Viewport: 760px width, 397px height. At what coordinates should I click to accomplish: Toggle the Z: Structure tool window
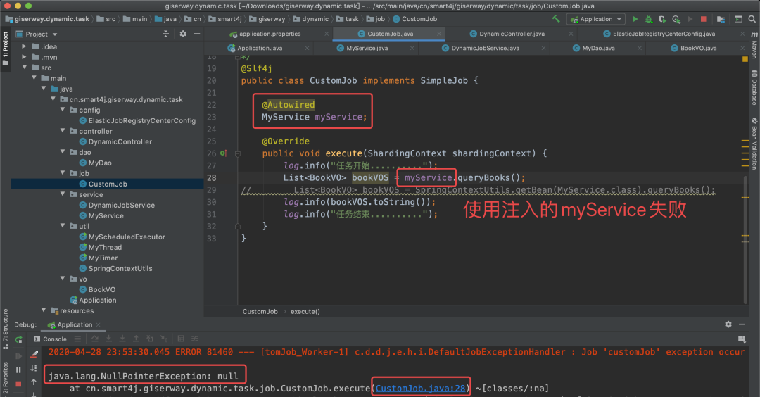(x=6, y=329)
